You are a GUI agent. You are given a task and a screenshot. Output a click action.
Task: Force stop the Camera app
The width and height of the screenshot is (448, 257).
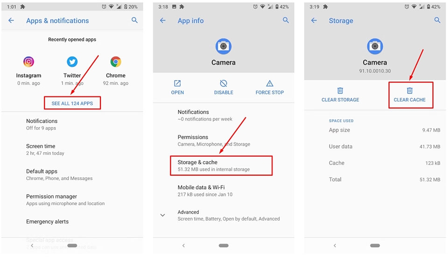[270, 87]
